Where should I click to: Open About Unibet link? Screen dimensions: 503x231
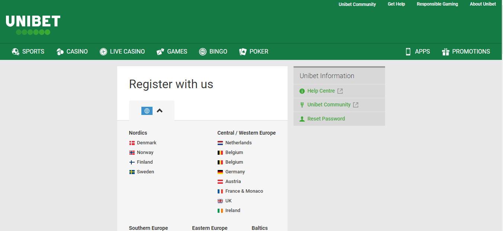coord(483,4)
